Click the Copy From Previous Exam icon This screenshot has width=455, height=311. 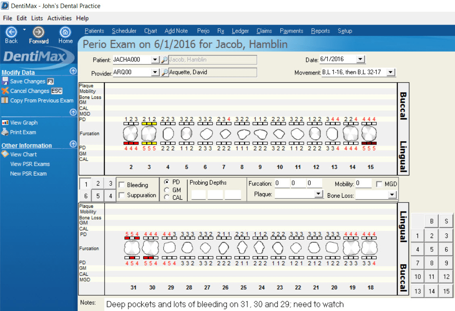5,100
